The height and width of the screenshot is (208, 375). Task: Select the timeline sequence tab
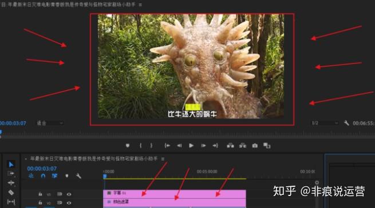tap(94, 158)
